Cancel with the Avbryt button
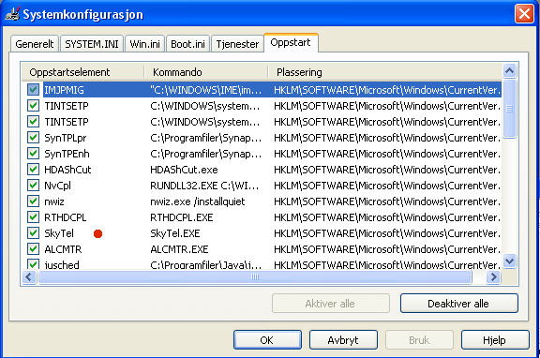 tap(343, 340)
